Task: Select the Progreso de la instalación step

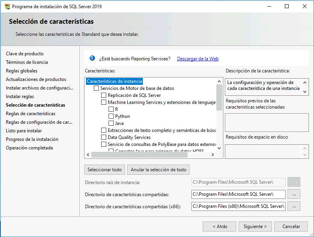Action: pyautogui.click(x=32, y=139)
